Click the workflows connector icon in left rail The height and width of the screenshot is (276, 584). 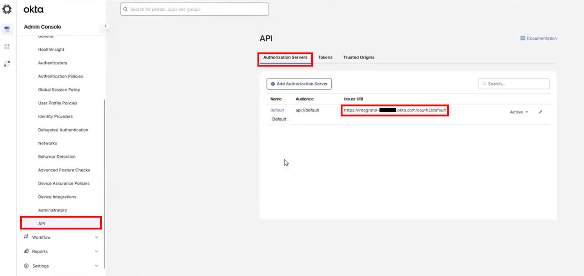(x=7, y=64)
